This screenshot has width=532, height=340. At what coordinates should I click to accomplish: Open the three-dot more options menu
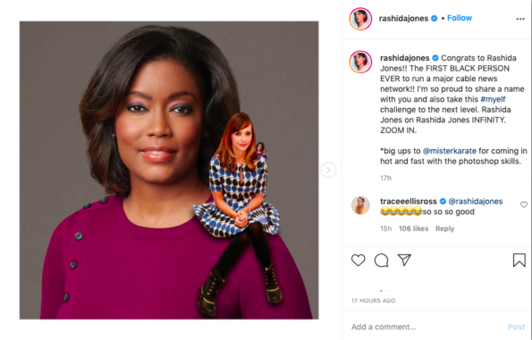click(x=520, y=19)
